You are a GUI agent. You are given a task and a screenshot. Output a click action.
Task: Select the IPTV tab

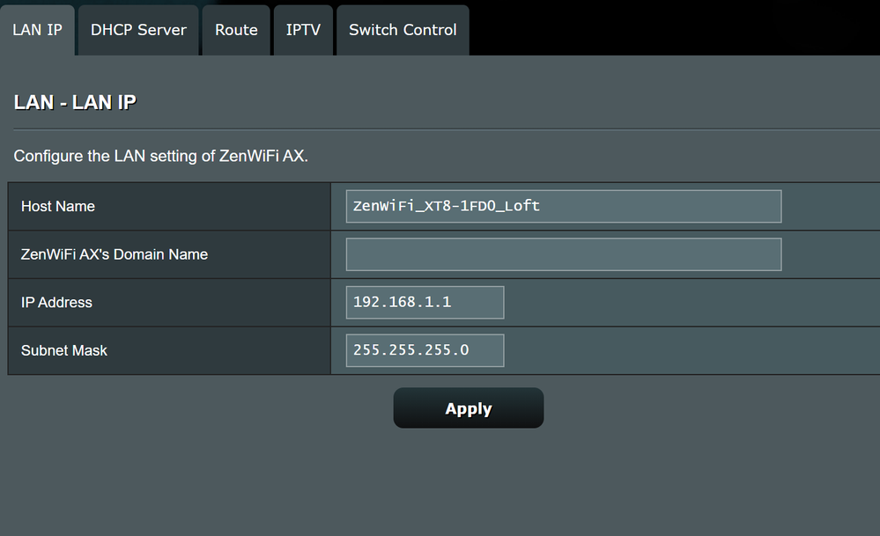coord(303,30)
